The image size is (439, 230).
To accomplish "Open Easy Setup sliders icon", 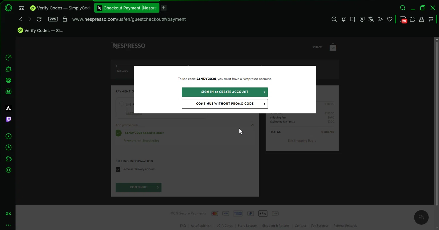I will pos(431,19).
